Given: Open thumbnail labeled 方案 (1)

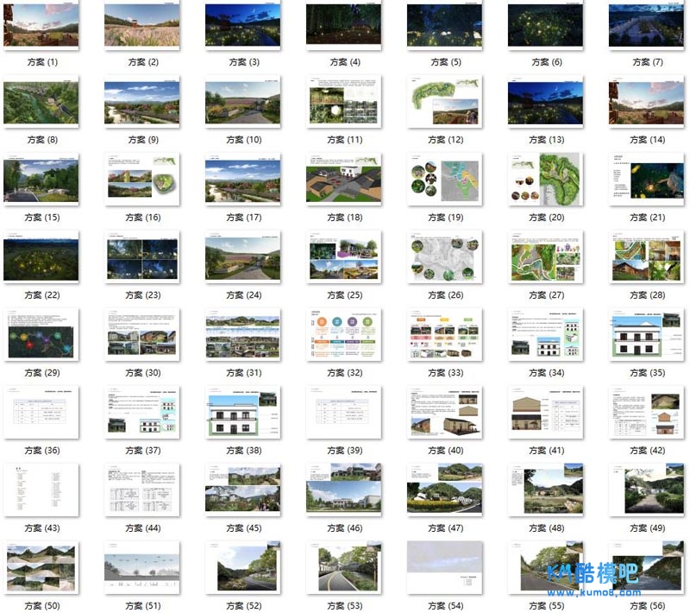Looking at the screenshot, I should (x=41, y=25).
